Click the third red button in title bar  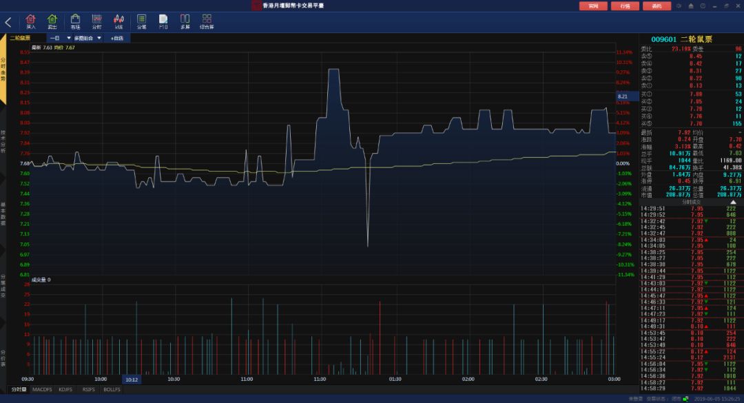pos(657,6)
